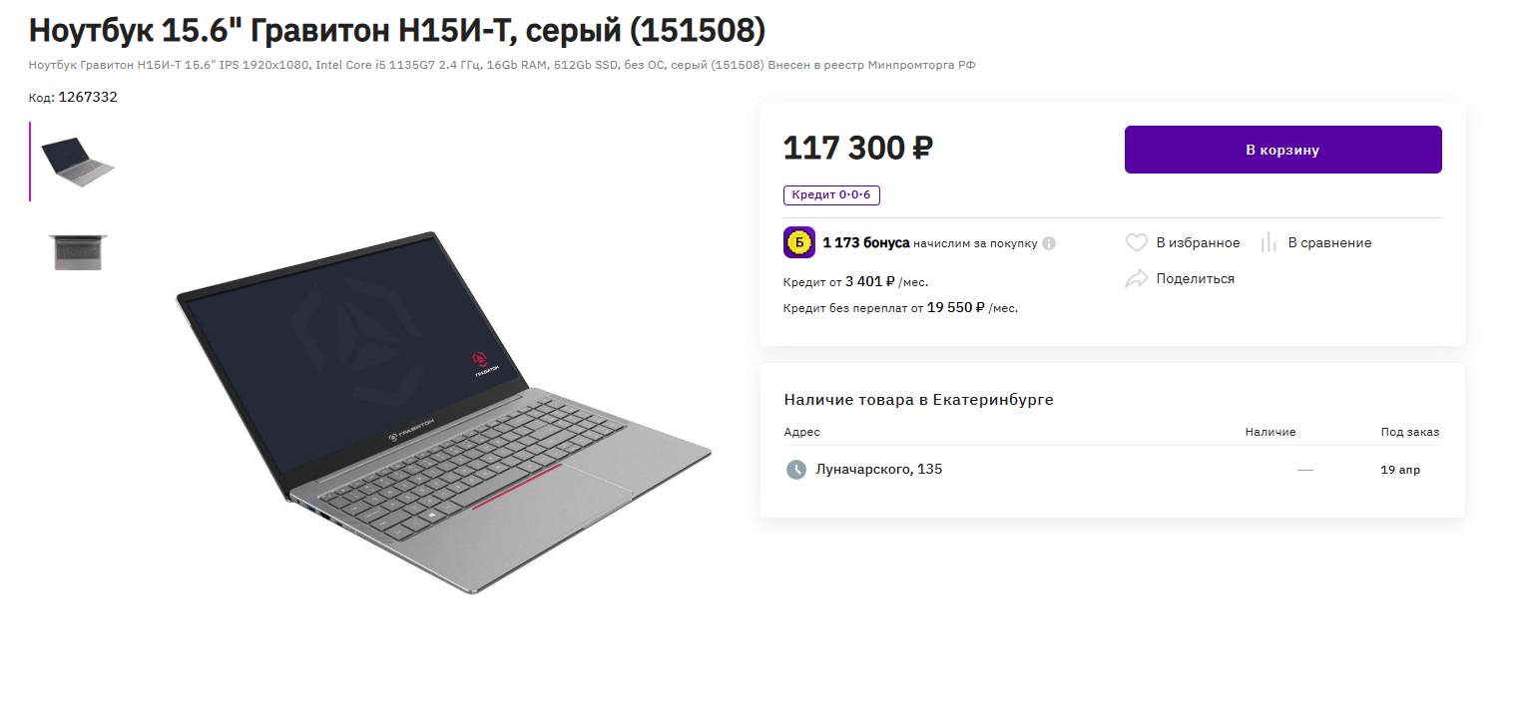Click the Поделиться link
This screenshot has height=721, width=1525.
pos(1195,279)
